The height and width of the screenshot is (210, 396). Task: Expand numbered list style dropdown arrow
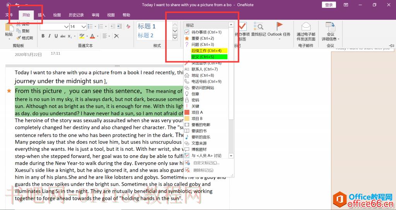point(106,27)
